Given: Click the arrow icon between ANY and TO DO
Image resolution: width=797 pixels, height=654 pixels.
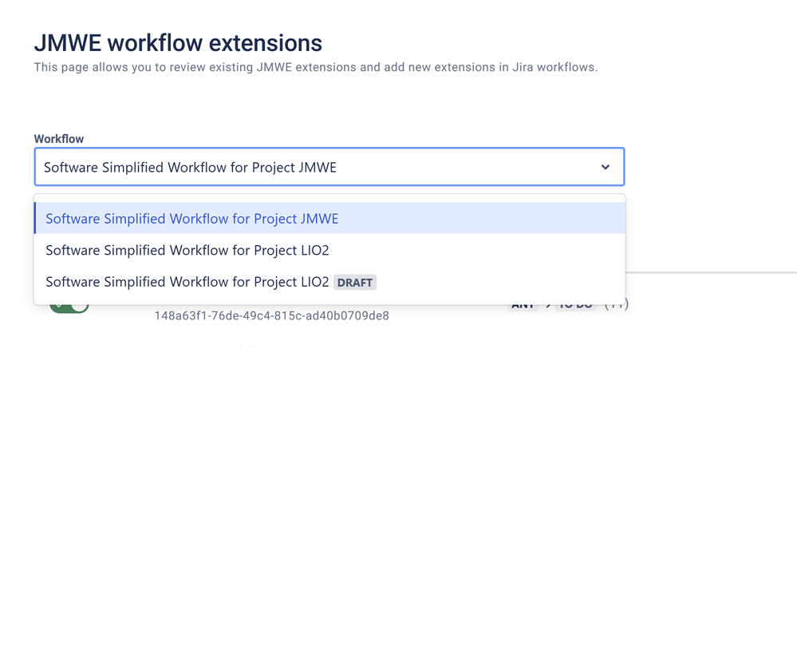Looking at the screenshot, I should (547, 303).
